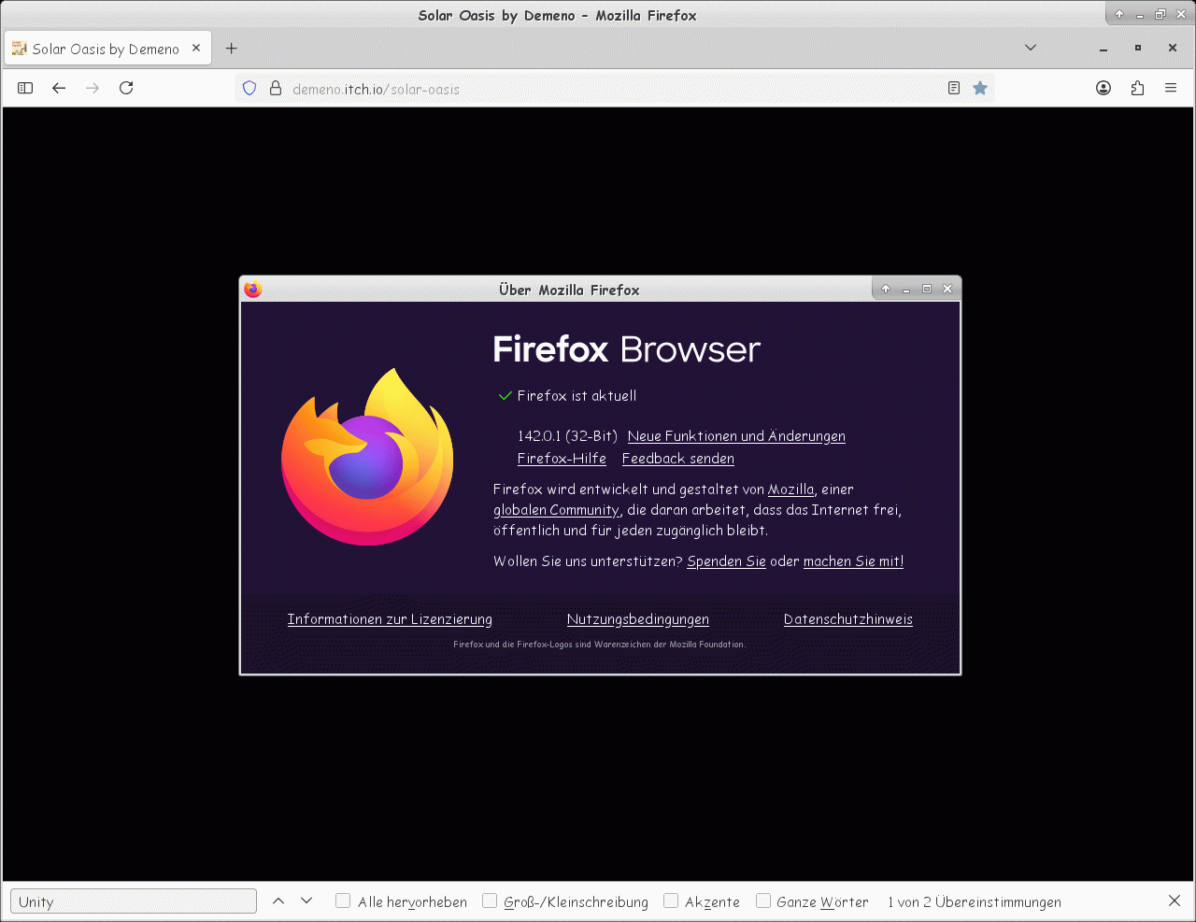Open tracking protection shield icon
1196x922 pixels.
pyautogui.click(x=249, y=88)
